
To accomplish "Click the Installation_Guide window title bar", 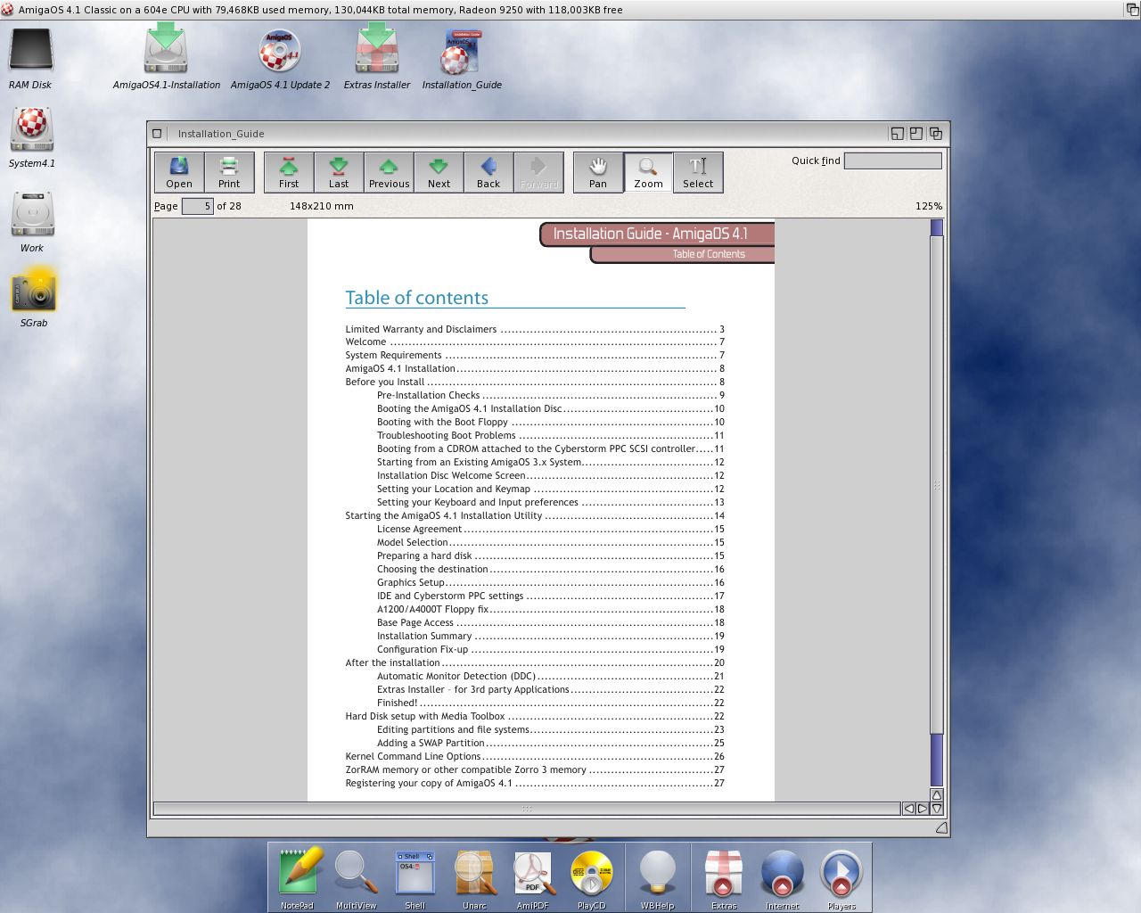I will coord(526,134).
